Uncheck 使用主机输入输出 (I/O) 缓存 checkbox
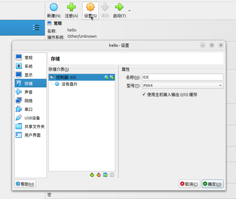The height and width of the screenshot is (199, 236). coord(144,94)
